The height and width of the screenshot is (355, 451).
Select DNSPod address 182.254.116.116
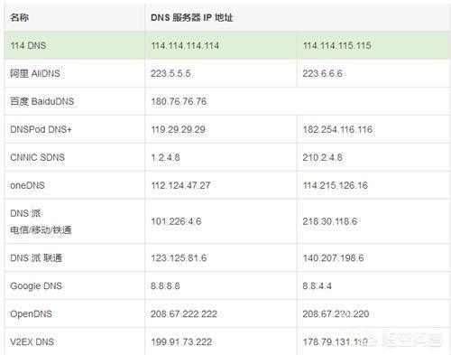pyautogui.click(x=337, y=129)
